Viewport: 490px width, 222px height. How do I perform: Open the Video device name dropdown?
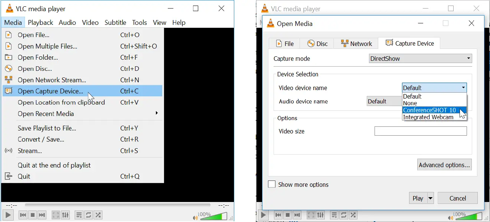pos(434,88)
